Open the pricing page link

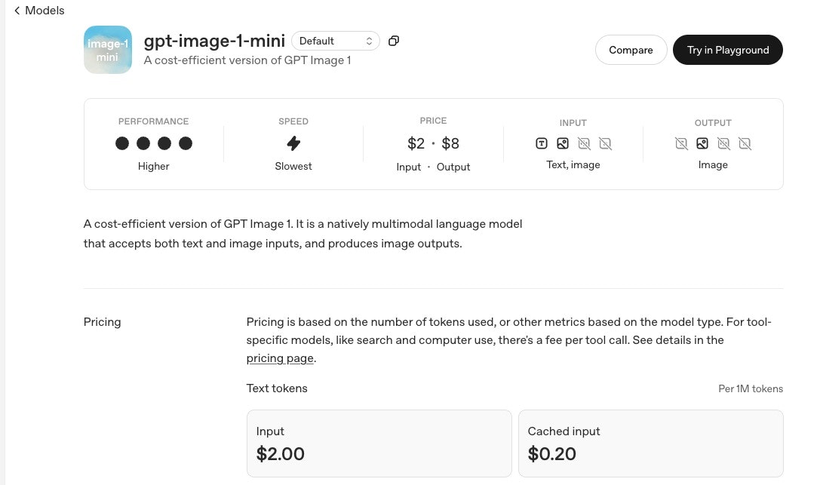[x=280, y=358]
